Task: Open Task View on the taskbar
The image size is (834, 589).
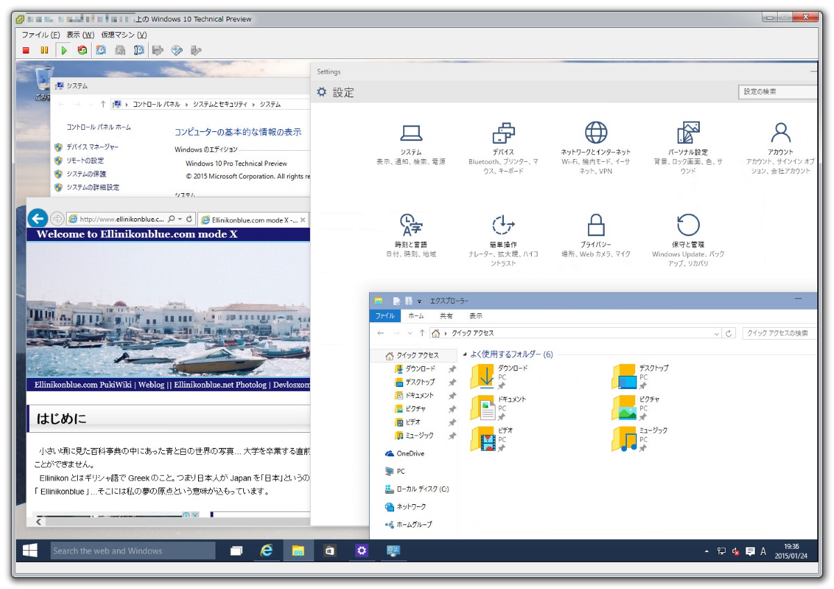Action: pyautogui.click(x=236, y=551)
